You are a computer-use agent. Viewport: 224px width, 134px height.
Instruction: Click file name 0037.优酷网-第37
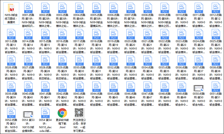tap(199, 73)
